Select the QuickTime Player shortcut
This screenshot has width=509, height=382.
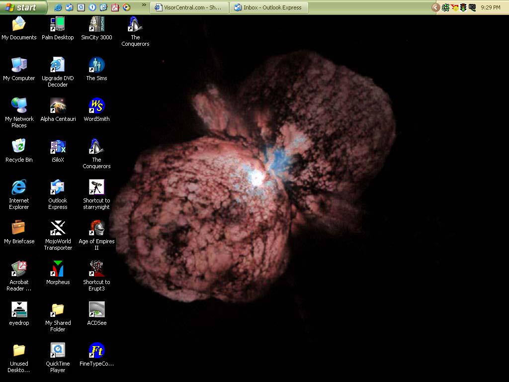(x=58, y=351)
